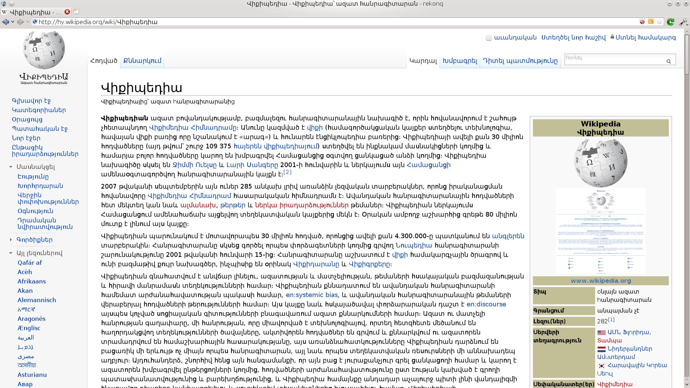Open the Afrikaans language link
Viewport: 690px width, 388px height.
(x=32, y=281)
